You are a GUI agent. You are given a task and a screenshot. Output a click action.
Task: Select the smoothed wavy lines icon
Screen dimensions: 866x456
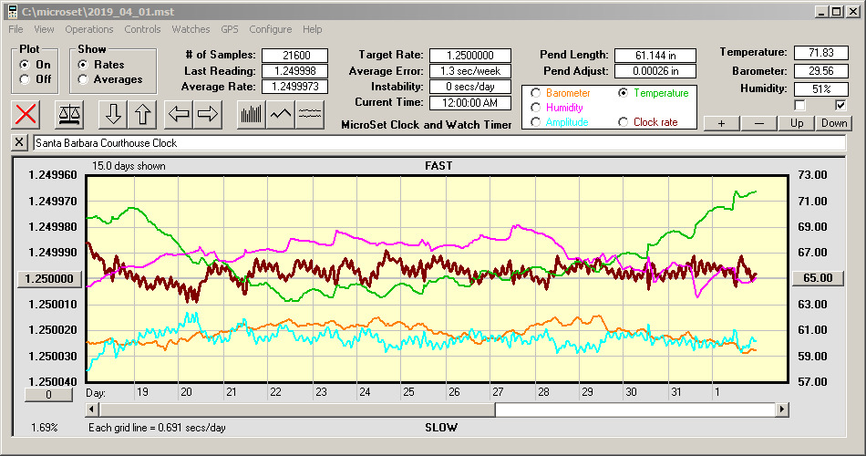click(x=310, y=114)
